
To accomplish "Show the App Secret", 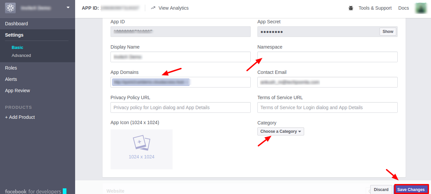I will click(x=388, y=32).
